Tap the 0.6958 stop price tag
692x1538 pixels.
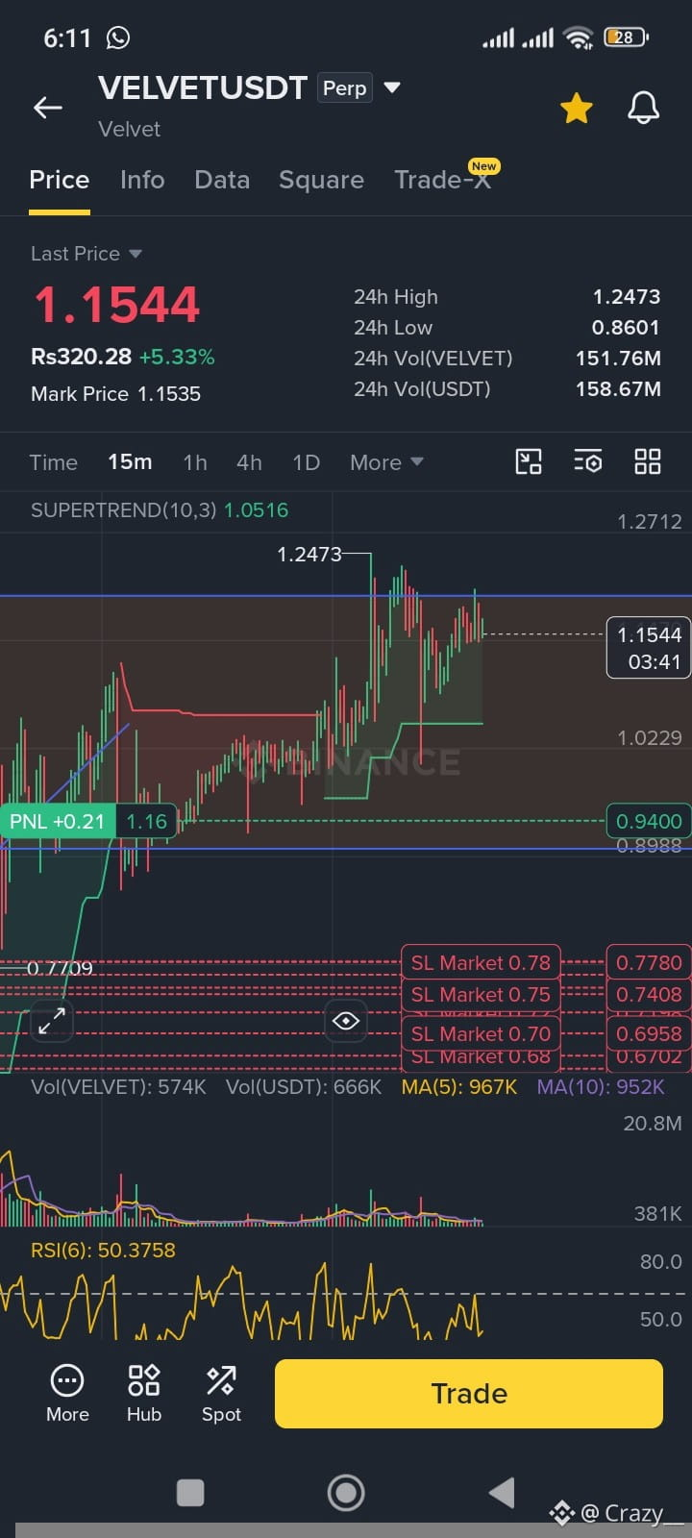point(649,1034)
